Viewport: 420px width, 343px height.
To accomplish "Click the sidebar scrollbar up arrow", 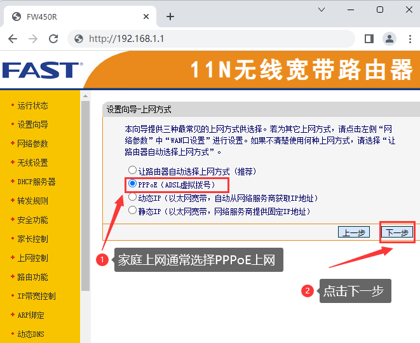I will [x=85, y=96].
